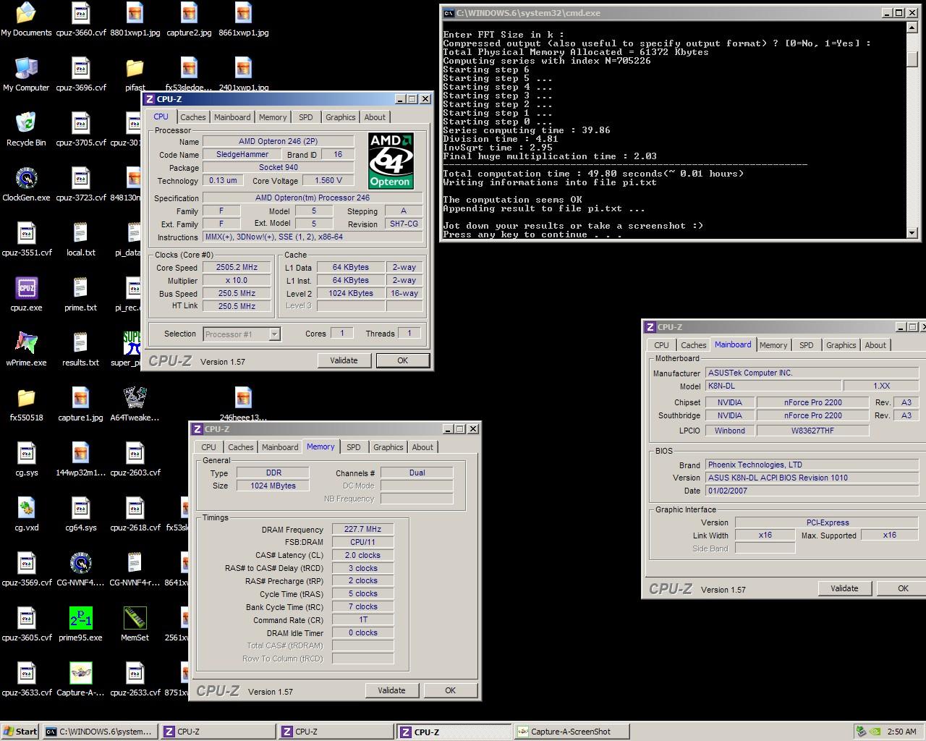
Task: Click the BIOS date 01/02/2007 field
Action: 813,491
